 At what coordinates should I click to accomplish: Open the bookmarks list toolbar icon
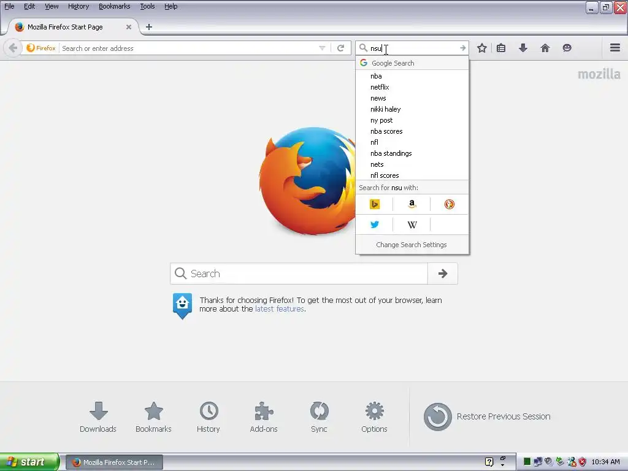(x=501, y=48)
